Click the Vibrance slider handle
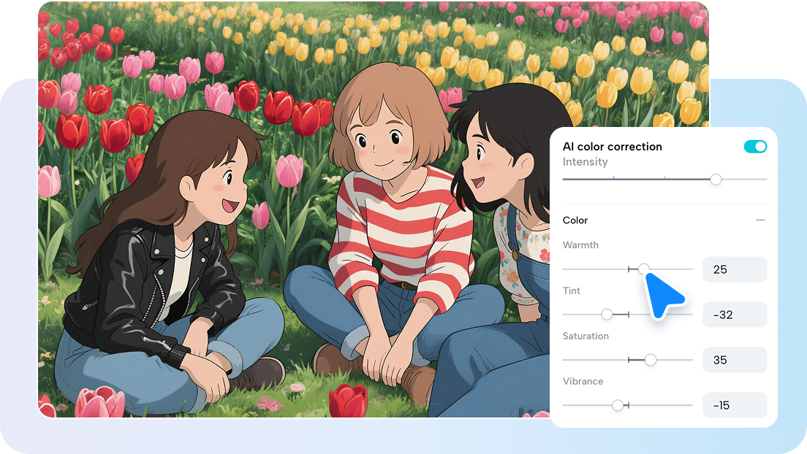This screenshot has width=807, height=454. [619, 405]
